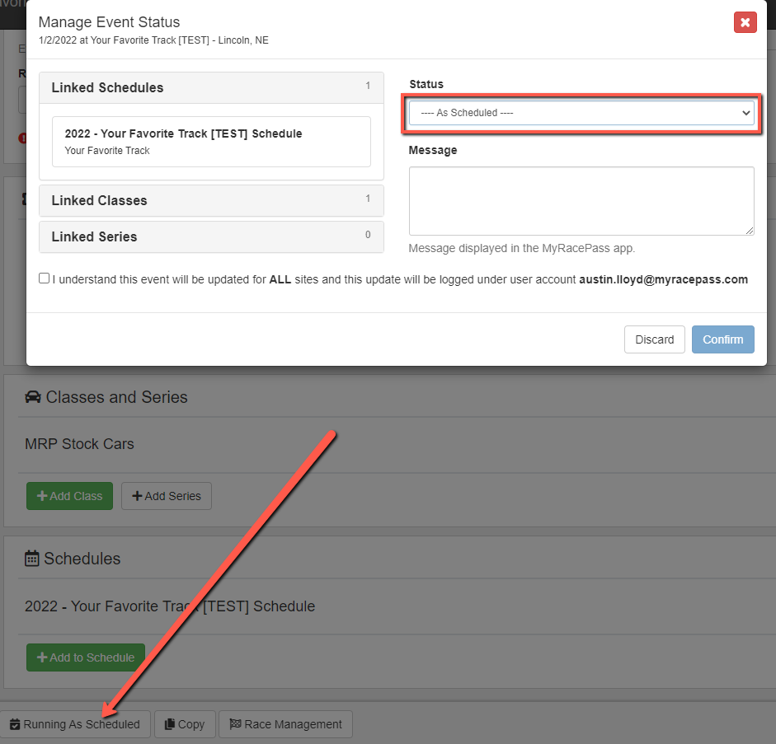Click the Running As Scheduled button

tap(75, 724)
